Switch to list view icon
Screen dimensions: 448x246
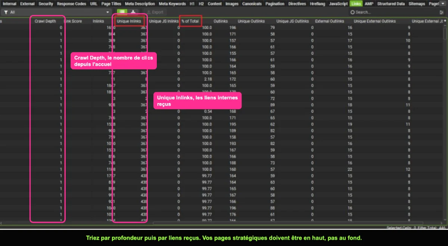pos(122,12)
